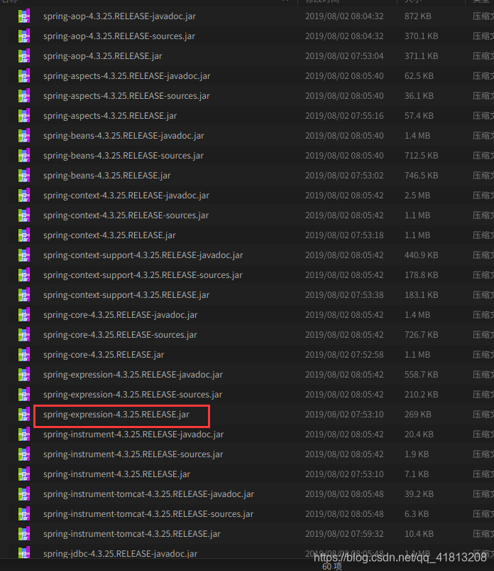Click the jar icon beside spring-aspects-4.3.25.RELEASE-sources.jar
This screenshot has width=494, height=571.
click(x=24, y=96)
